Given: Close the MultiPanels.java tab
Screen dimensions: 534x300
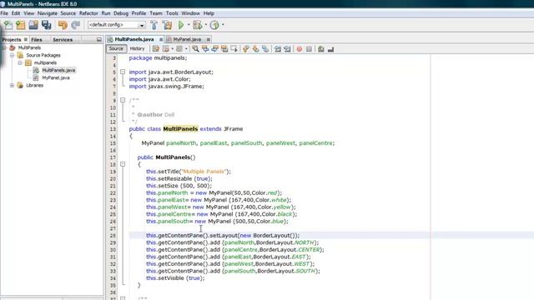Looking at the screenshot, I should [161, 39].
